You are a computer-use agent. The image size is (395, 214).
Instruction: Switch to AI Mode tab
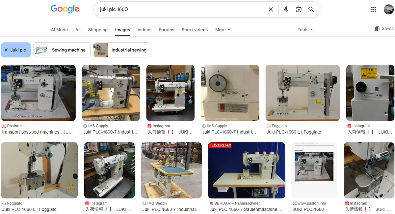pos(59,30)
